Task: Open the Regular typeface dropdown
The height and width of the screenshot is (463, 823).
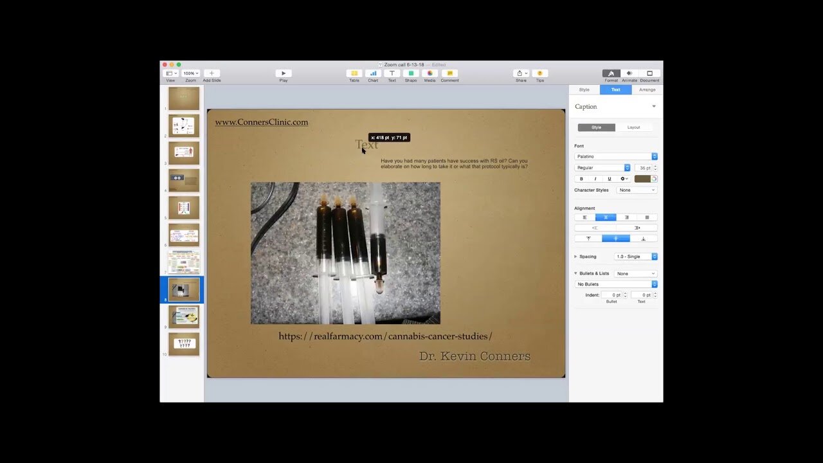Action: (603, 168)
